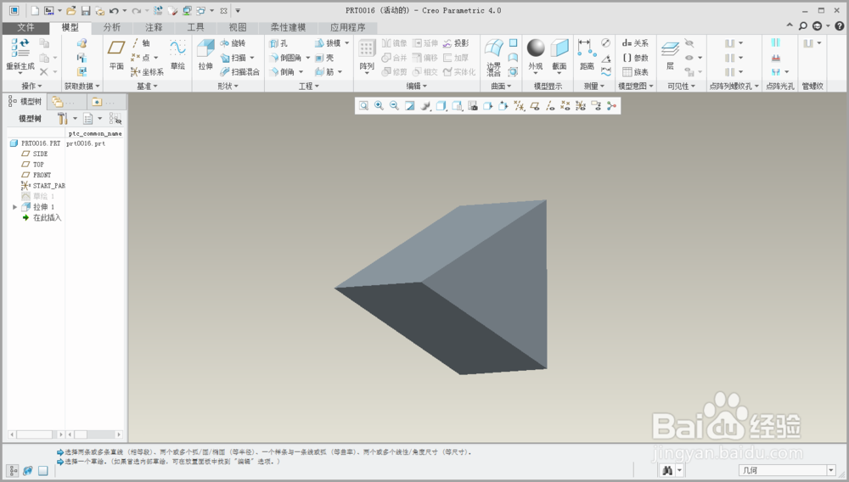Switch to the Applications (应用程序) tab
Viewport: 849px width, 482px height.
[347, 27]
